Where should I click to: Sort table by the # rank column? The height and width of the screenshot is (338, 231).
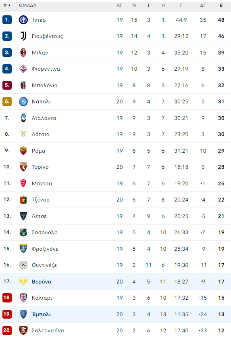coord(7,5)
